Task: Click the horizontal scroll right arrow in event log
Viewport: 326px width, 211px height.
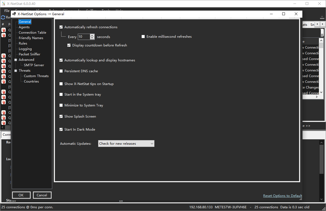Action: (317, 97)
